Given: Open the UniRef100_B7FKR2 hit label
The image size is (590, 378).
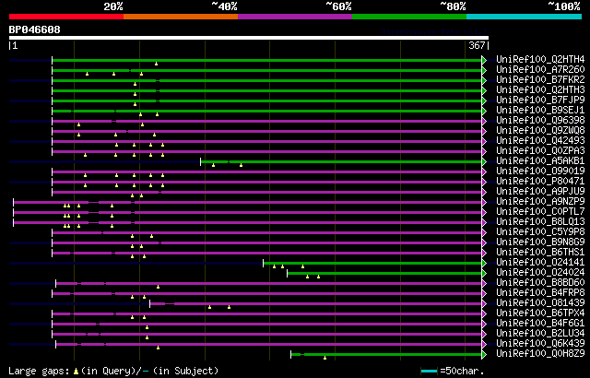Looking at the screenshot, I should point(540,79).
